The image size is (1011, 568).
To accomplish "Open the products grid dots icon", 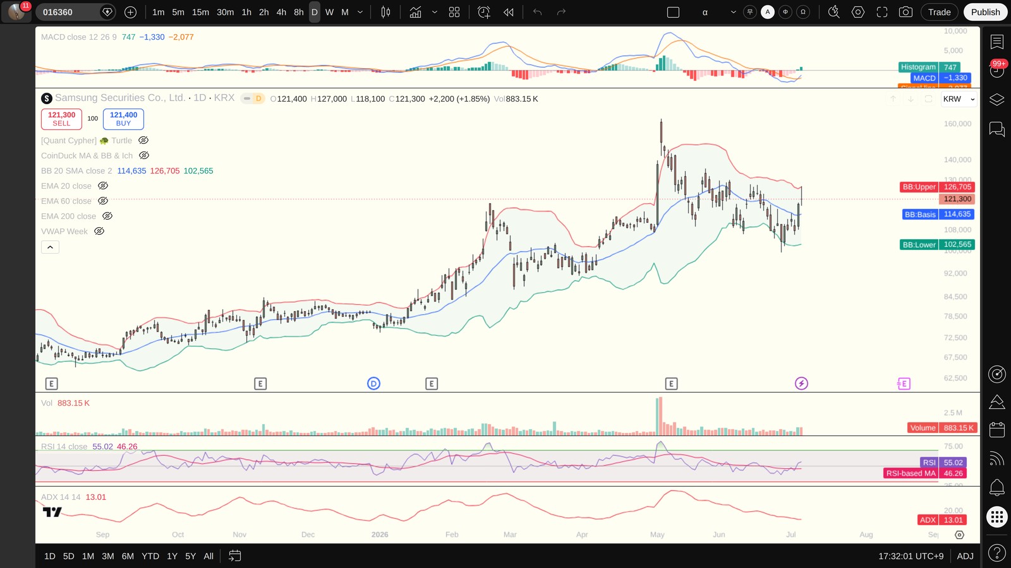I will click(x=997, y=518).
